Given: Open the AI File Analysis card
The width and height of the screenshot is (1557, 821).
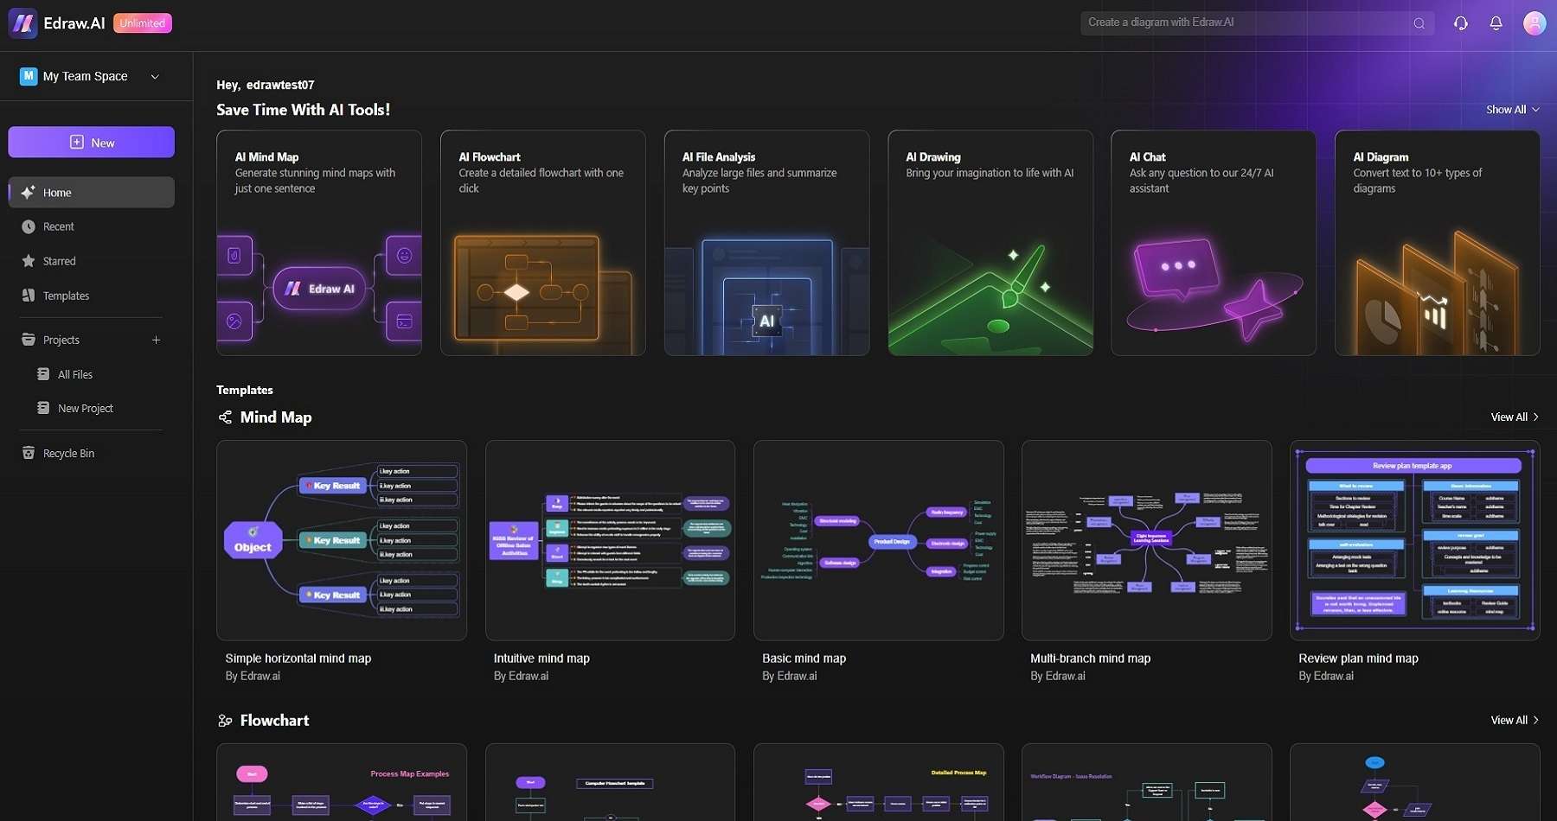Looking at the screenshot, I should (766, 243).
